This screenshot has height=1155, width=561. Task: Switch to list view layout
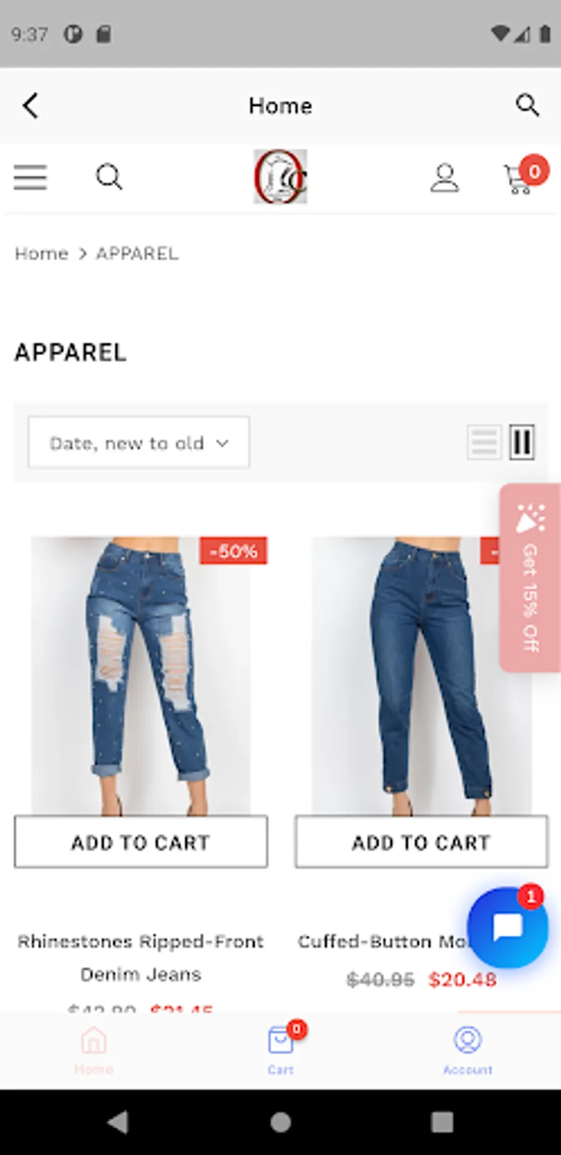point(484,442)
